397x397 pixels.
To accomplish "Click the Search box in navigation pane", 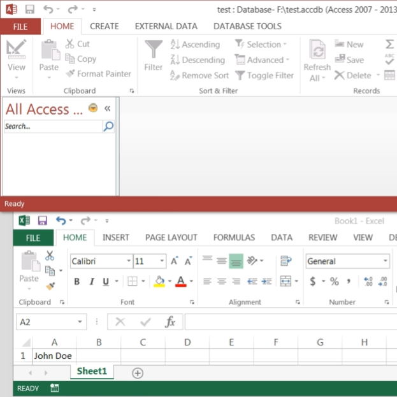I will (x=53, y=126).
